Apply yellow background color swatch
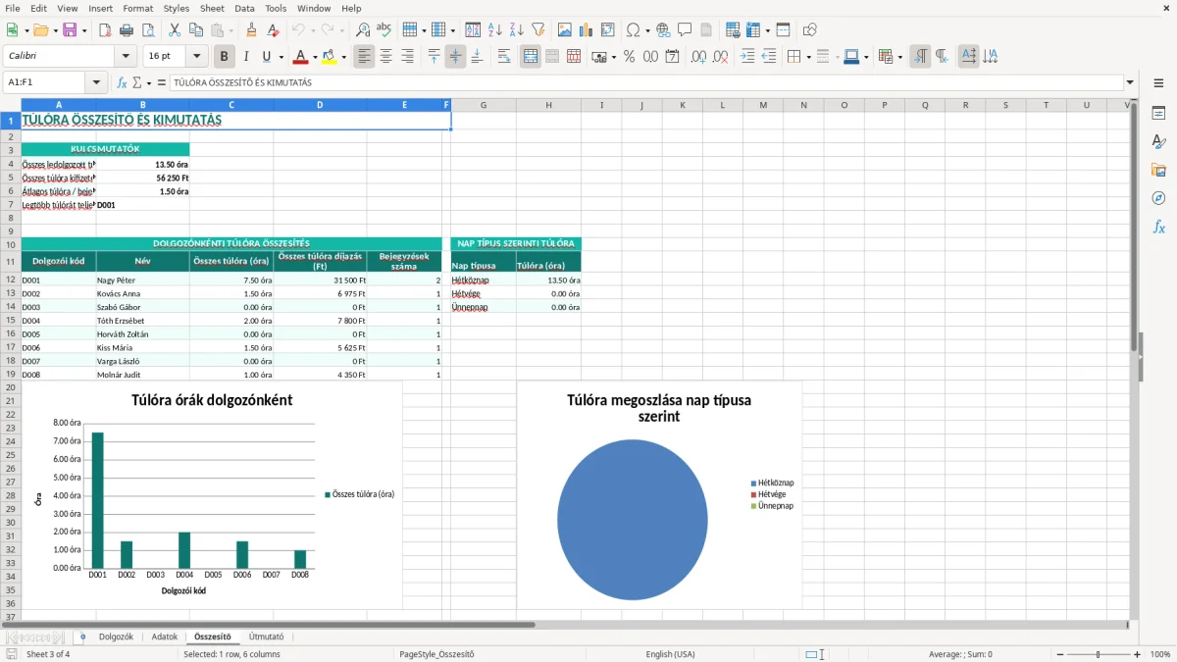 330,57
